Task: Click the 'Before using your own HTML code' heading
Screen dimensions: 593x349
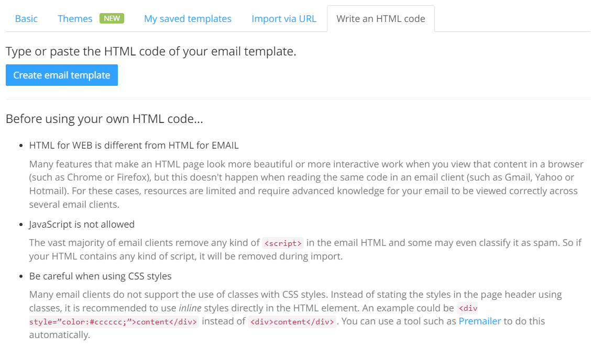Action: 104,119
